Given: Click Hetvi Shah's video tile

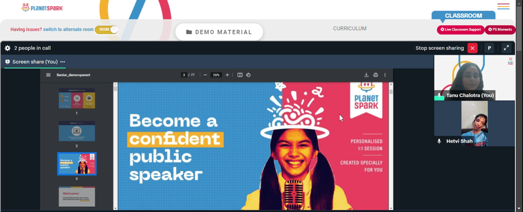Looking at the screenshot, I should [x=474, y=123].
